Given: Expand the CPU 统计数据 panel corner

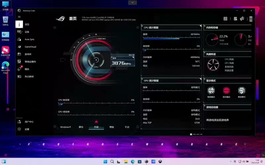Looking at the screenshot, I should (200, 26).
